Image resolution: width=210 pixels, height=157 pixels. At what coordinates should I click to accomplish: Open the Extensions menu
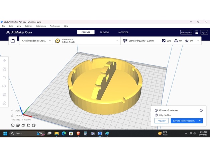point(41,26)
